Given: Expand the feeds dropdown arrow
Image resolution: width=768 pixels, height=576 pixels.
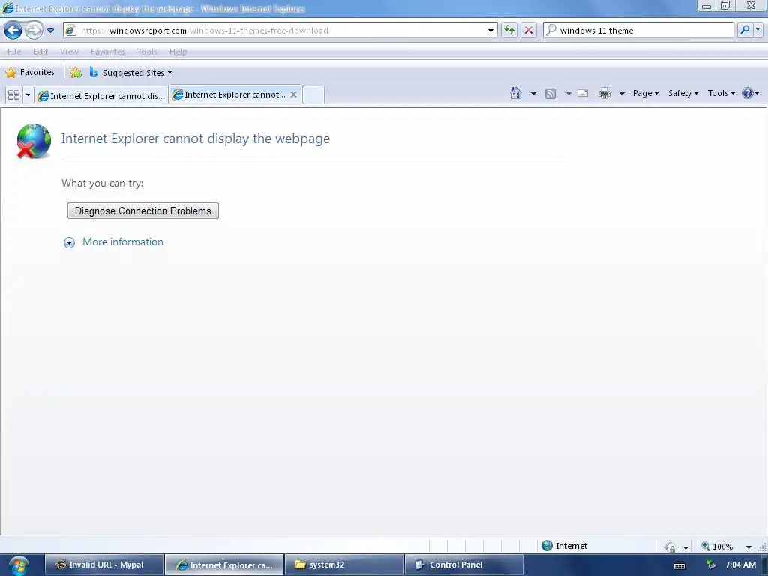Looking at the screenshot, I should coord(568,94).
